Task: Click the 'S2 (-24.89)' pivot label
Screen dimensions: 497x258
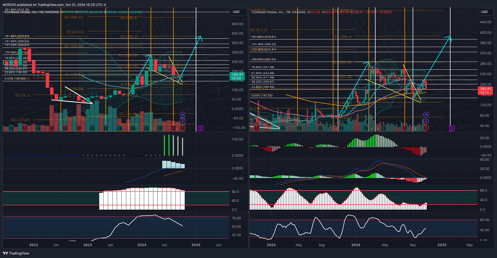Action: 128,114
